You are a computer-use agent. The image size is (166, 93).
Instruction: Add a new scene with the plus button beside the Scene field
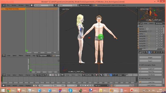74,5
